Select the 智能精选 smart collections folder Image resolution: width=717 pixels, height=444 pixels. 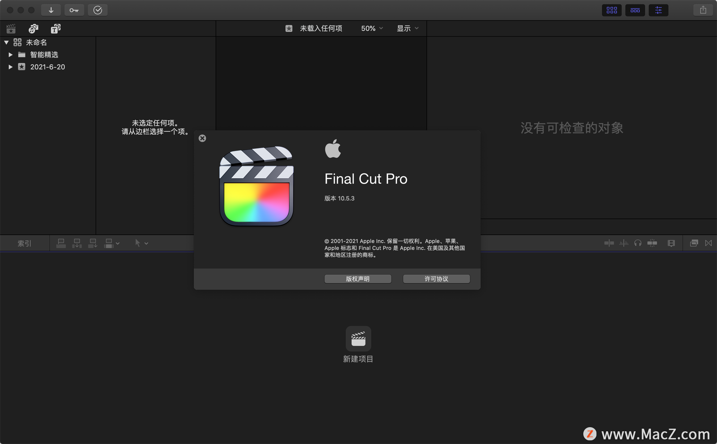click(x=44, y=55)
